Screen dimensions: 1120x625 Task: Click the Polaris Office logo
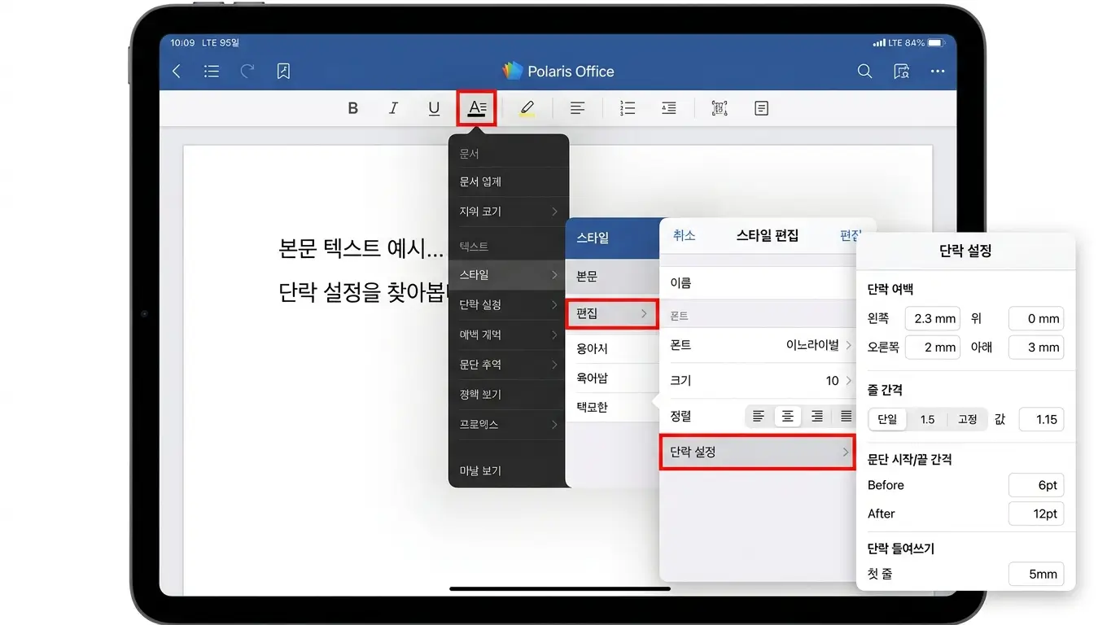pyautogui.click(x=513, y=71)
